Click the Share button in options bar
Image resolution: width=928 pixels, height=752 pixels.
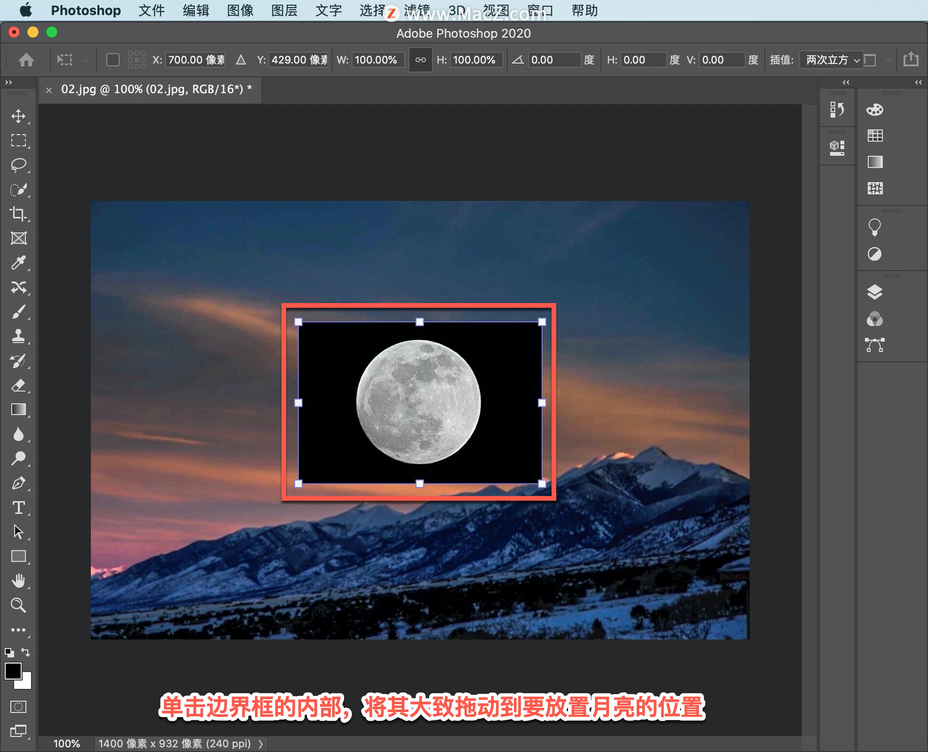tap(911, 59)
